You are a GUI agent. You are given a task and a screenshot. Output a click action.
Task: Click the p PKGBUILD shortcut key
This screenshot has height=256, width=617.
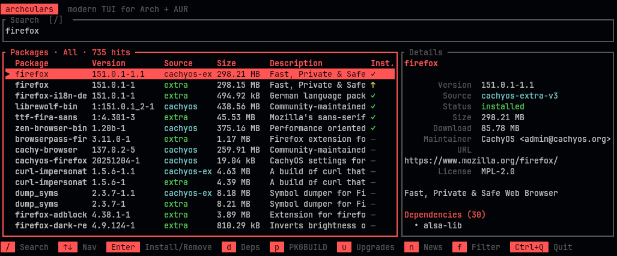pyautogui.click(x=277, y=248)
